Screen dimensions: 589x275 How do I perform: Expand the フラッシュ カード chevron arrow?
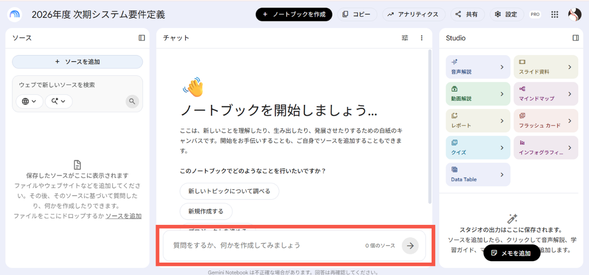570,121
